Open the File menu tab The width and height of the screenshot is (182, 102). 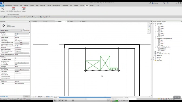point(2,6)
